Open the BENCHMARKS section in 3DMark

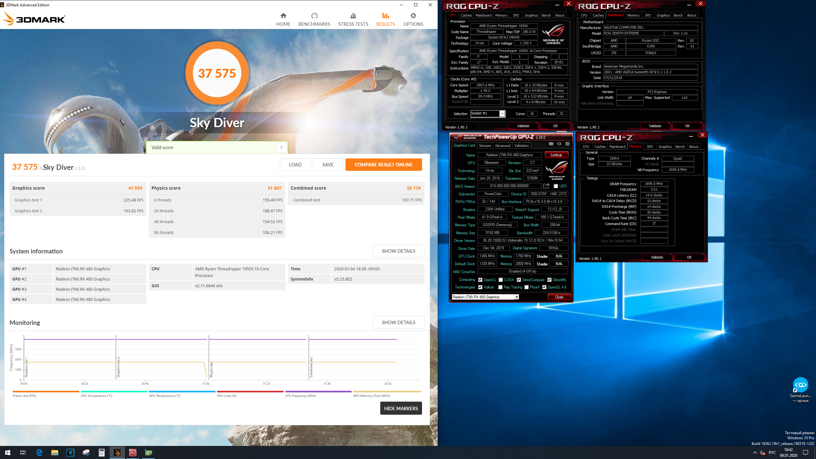click(x=314, y=20)
